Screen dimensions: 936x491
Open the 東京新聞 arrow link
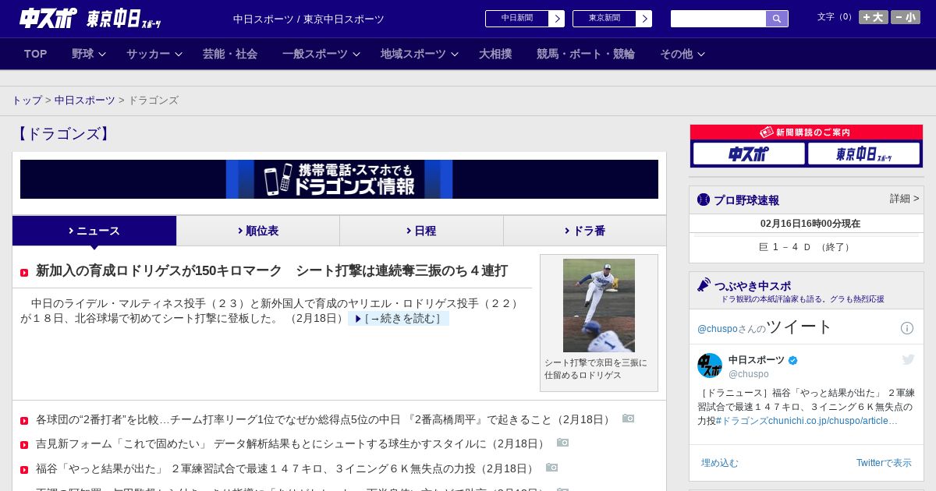click(612, 19)
